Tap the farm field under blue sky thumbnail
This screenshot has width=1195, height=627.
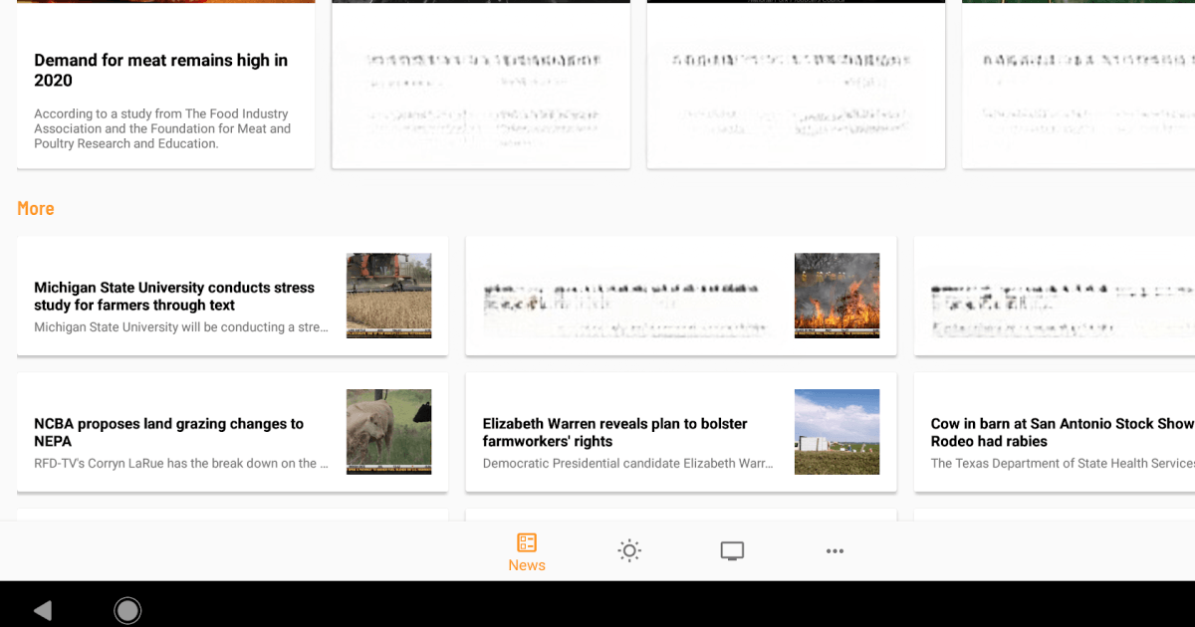coord(836,431)
